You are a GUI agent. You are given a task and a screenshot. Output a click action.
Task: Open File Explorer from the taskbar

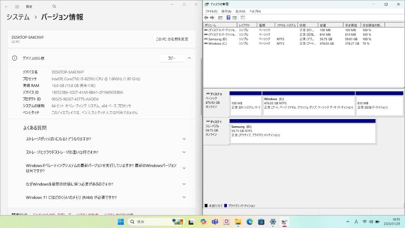(238, 222)
